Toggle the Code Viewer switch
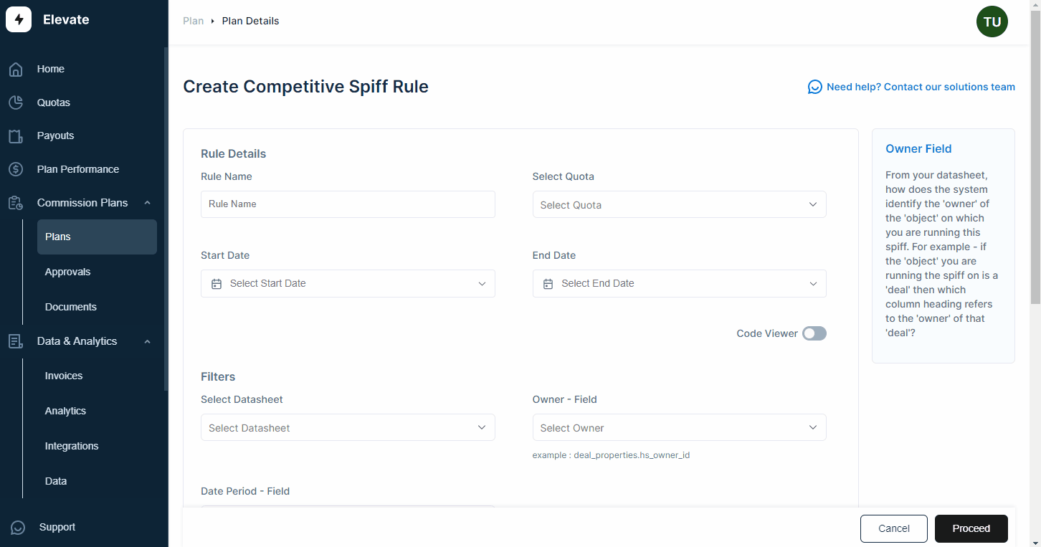The height and width of the screenshot is (547, 1041). [814, 333]
